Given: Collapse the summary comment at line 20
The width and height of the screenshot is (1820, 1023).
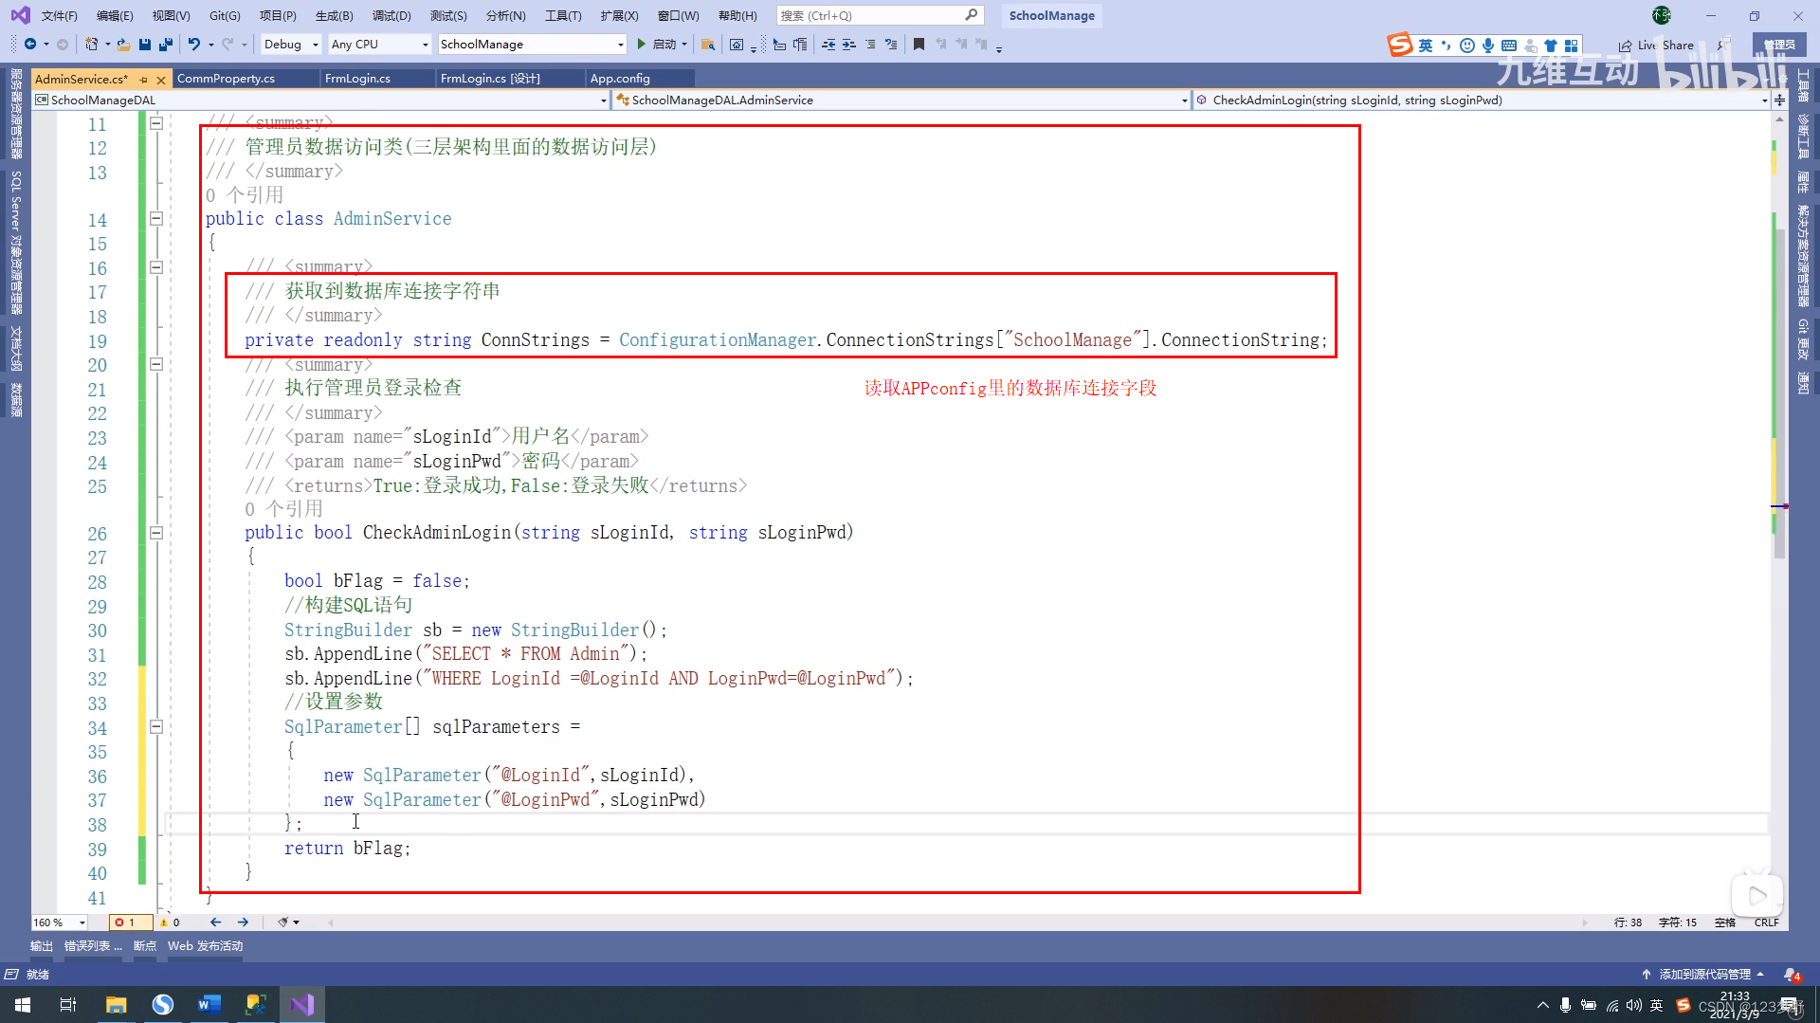Looking at the screenshot, I should (x=156, y=364).
